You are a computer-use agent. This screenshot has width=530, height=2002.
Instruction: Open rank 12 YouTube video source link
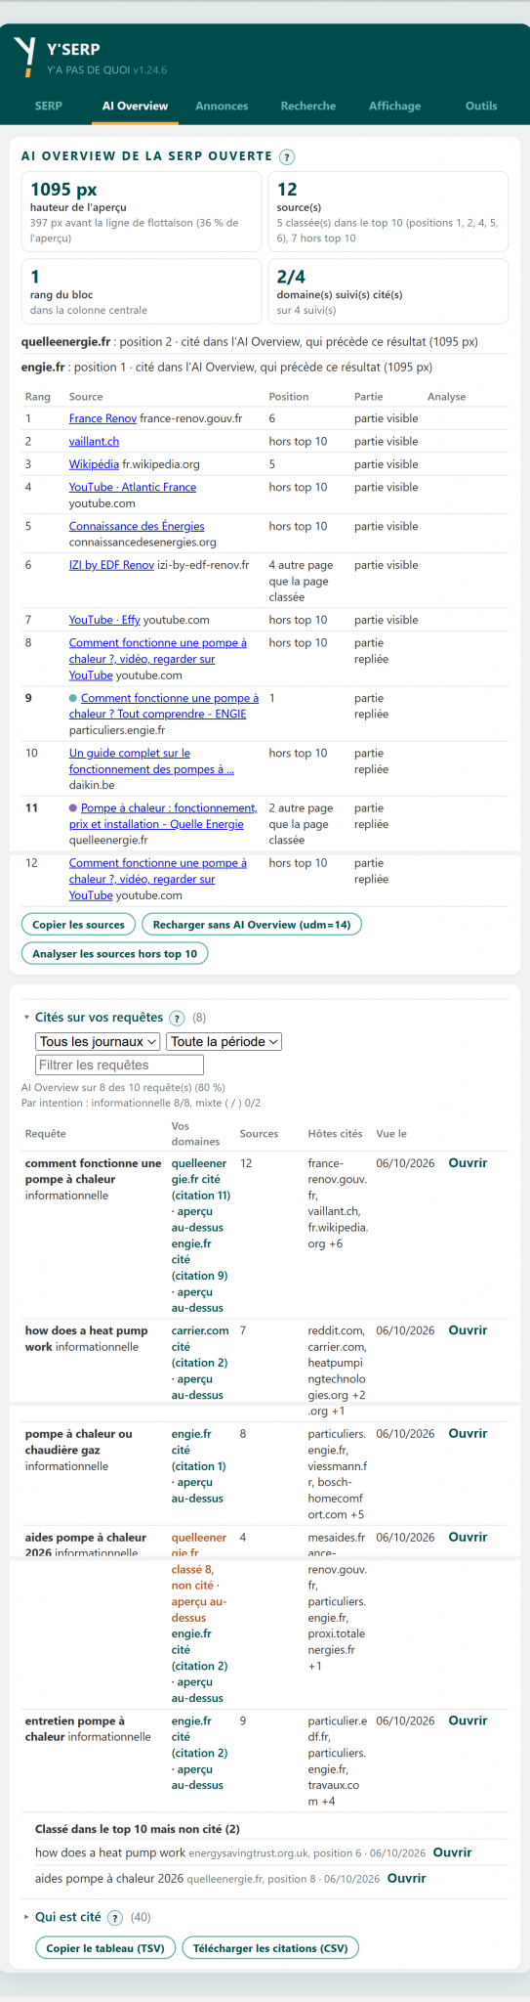coord(158,879)
